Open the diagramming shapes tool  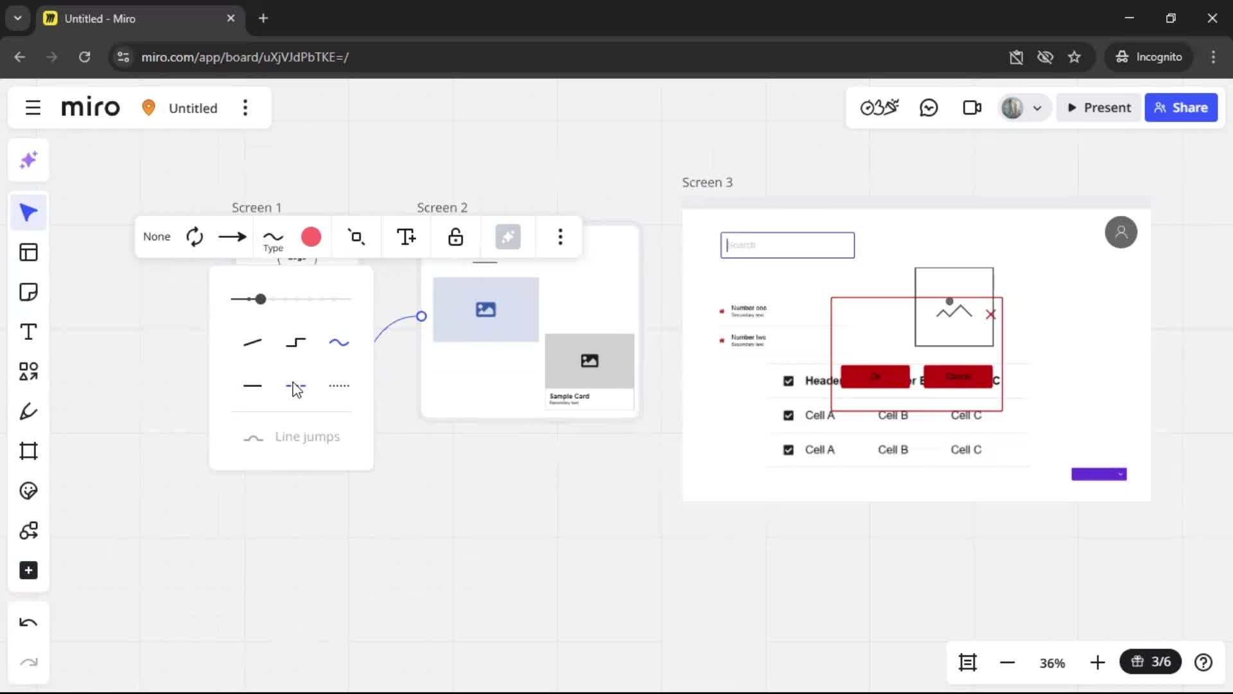[28, 531]
